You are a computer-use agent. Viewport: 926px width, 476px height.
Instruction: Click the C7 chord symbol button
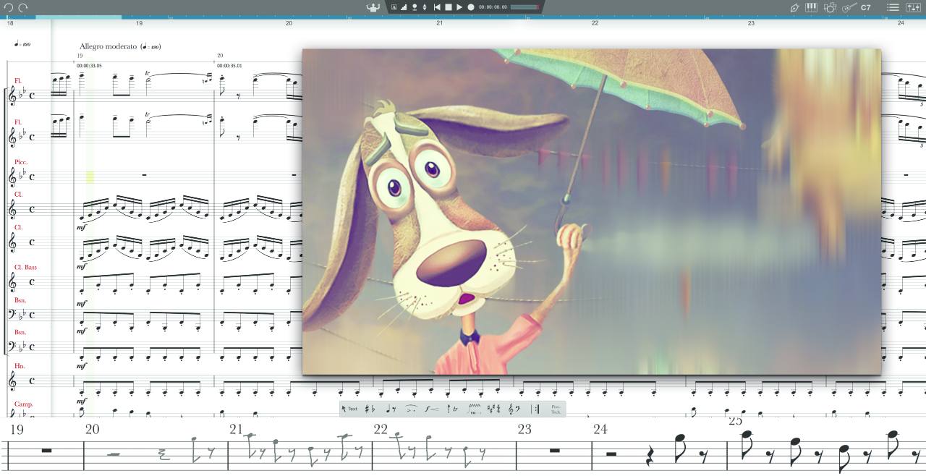pos(866,7)
